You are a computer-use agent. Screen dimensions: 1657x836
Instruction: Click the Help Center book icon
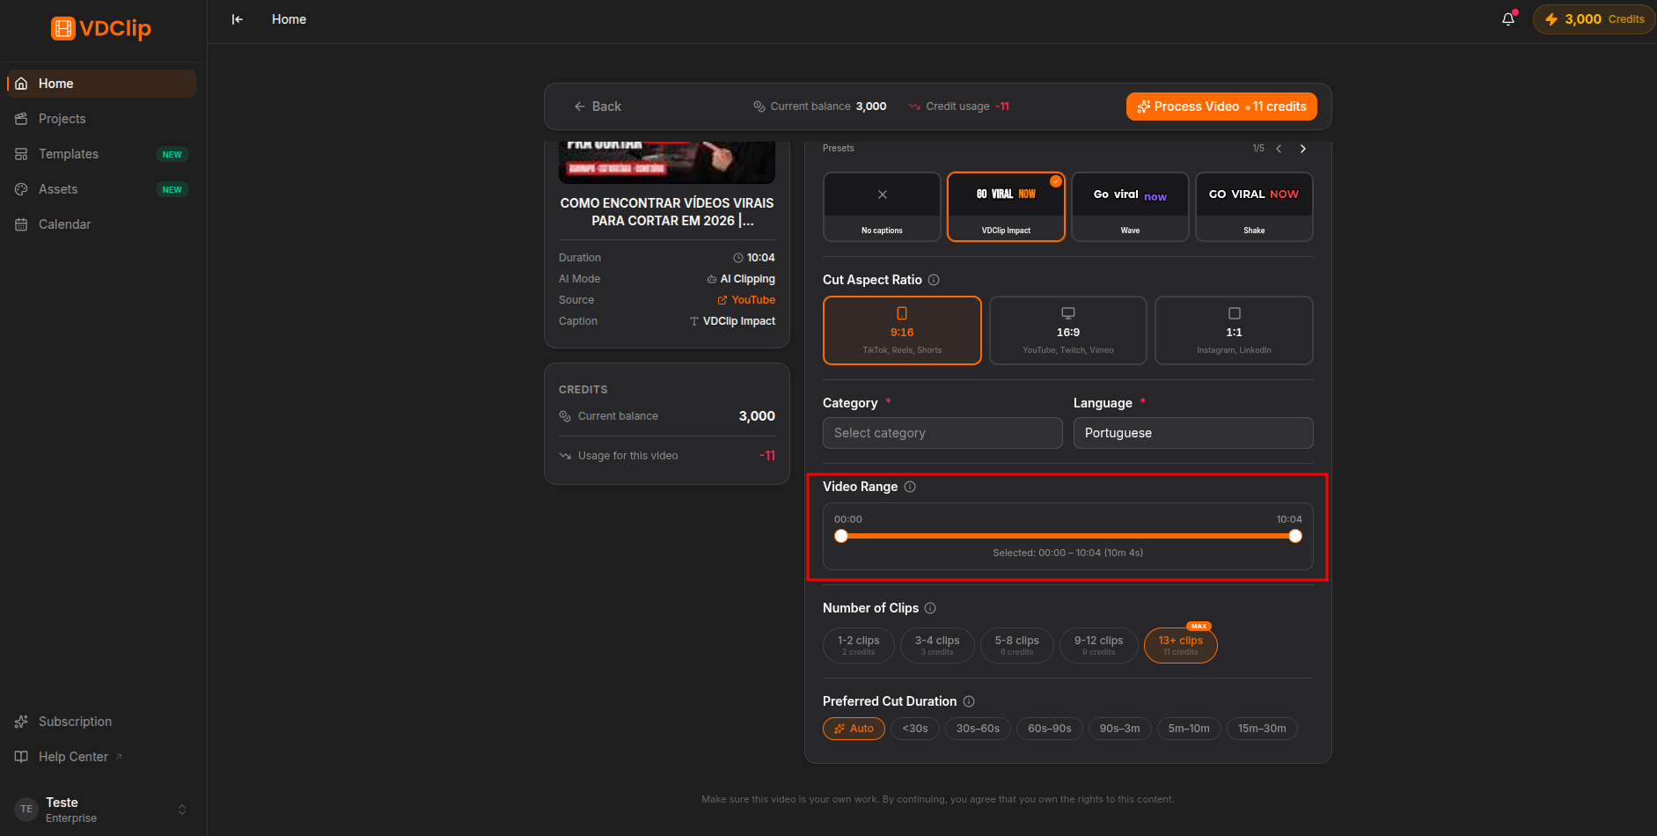21,757
